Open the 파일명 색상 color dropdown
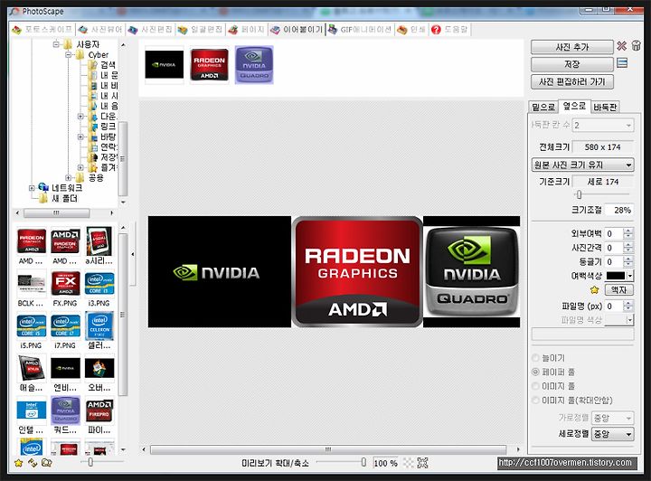This screenshot has width=651, height=481. coord(619,319)
